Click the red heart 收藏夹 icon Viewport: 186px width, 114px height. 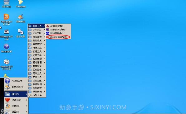coord(7,100)
